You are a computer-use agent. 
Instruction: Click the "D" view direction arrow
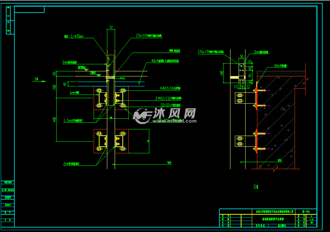37,80
